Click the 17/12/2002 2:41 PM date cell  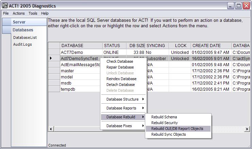[211, 83]
